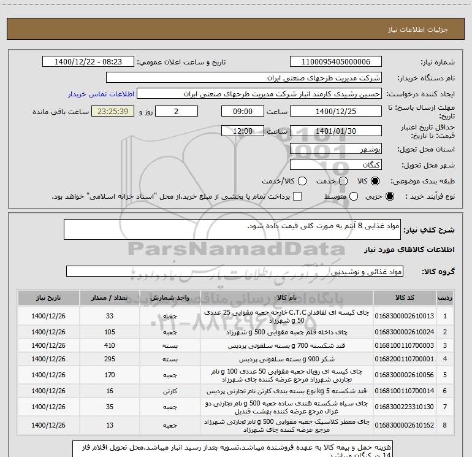Select the کالا/خدمت radio button
Screen dimensions: 472x457
(x=302, y=181)
